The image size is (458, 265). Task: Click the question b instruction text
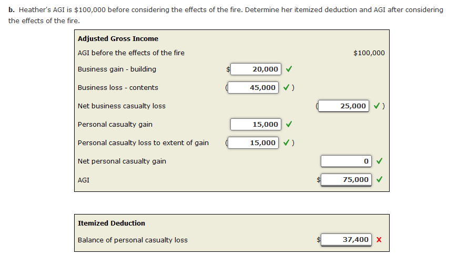(x=226, y=15)
